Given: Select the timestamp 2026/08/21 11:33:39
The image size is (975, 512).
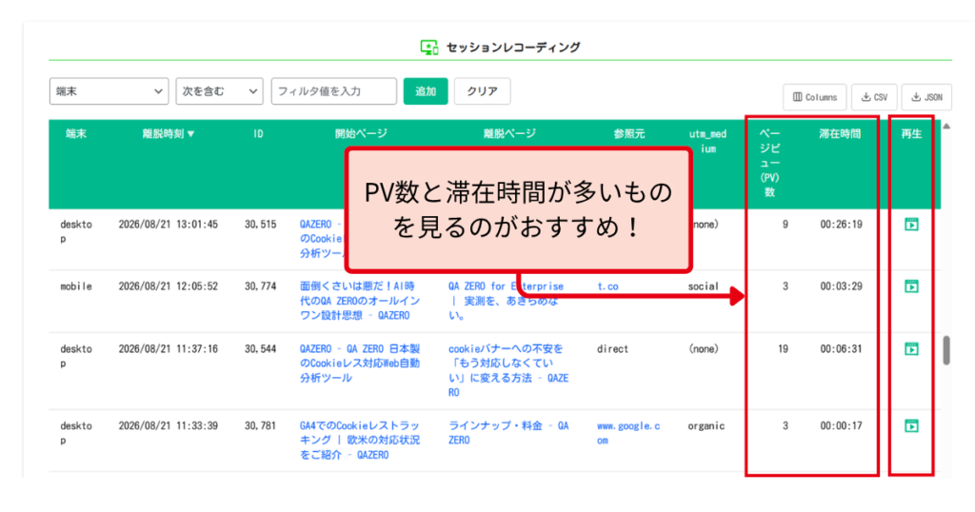Looking at the screenshot, I should 168,426.
